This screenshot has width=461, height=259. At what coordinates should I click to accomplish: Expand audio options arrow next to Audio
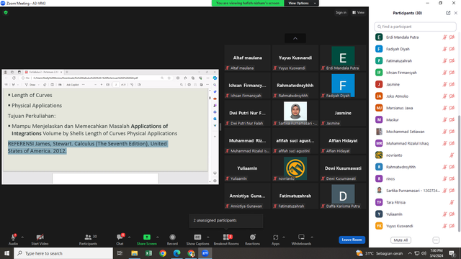tap(22, 237)
